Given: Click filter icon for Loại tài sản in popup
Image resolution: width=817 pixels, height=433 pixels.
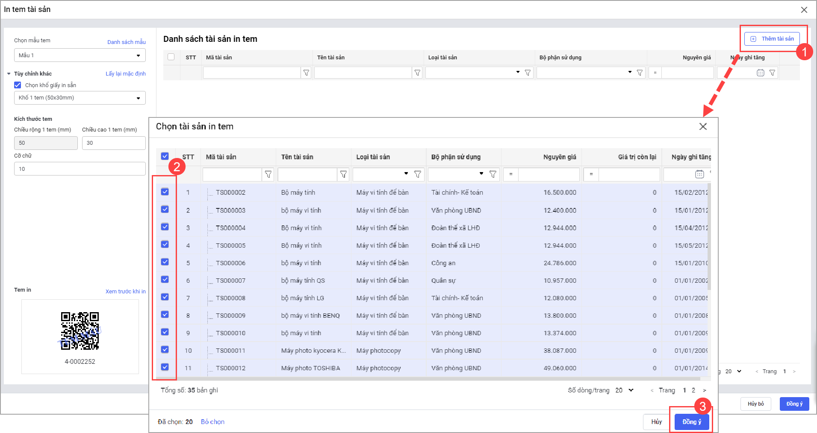Looking at the screenshot, I should coord(418,174).
